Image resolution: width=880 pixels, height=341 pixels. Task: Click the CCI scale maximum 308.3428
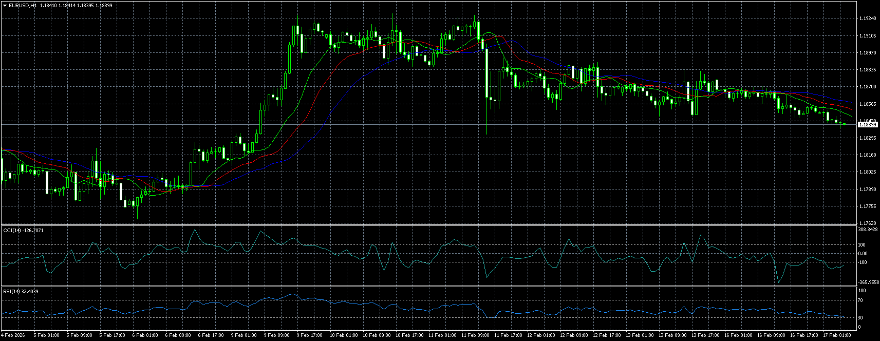(x=868, y=230)
